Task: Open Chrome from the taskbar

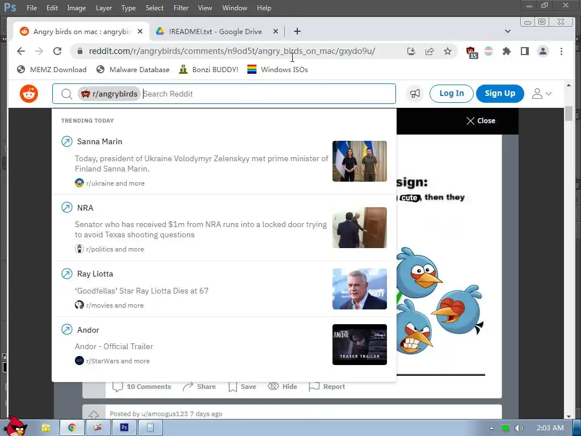Action: click(x=72, y=428)
